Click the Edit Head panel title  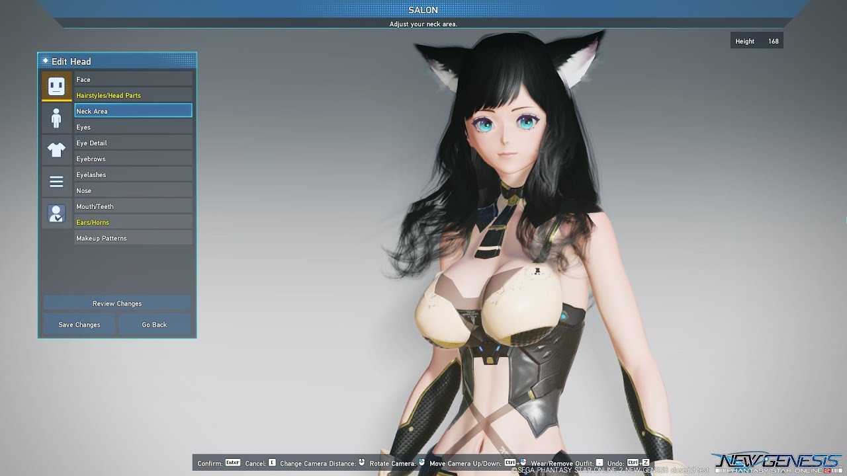[71, 61]
